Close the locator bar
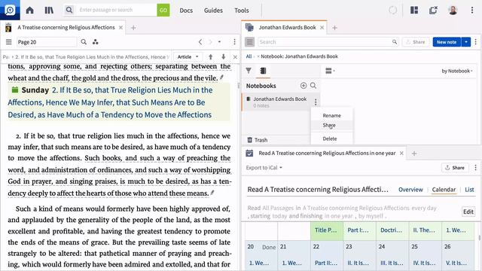This screenshot has width=482, height=271. click(x=235, y=57)
